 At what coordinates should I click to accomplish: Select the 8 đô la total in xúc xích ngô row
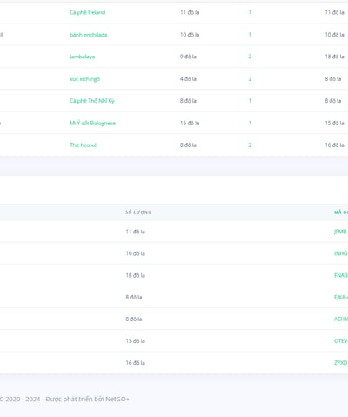[333, 79]
